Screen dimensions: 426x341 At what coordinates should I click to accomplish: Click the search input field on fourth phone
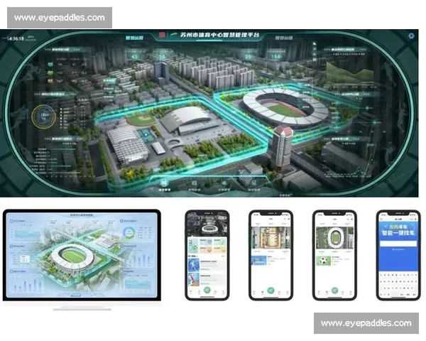tap(398, 244)
